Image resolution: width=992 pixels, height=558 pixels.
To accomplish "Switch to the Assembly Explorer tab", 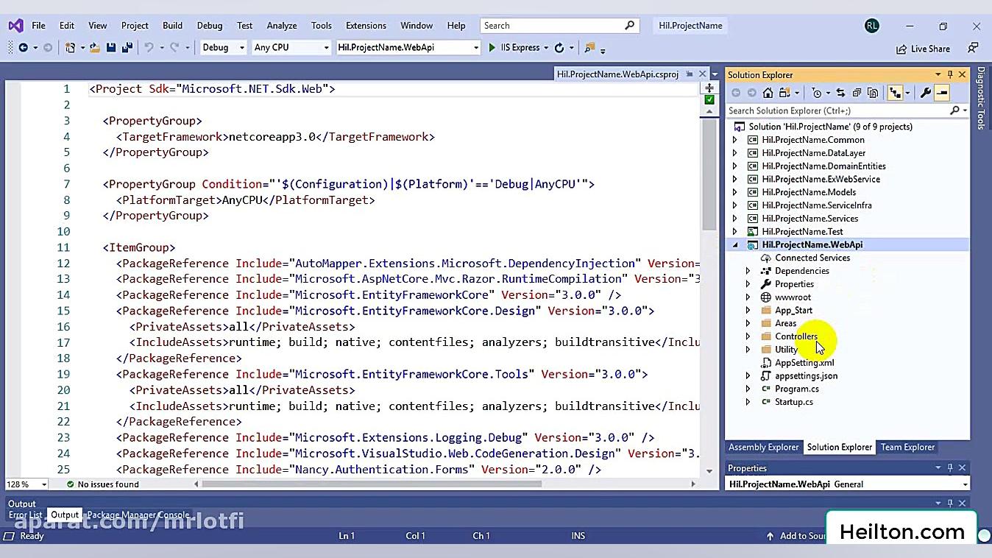I will pos(763,447).
